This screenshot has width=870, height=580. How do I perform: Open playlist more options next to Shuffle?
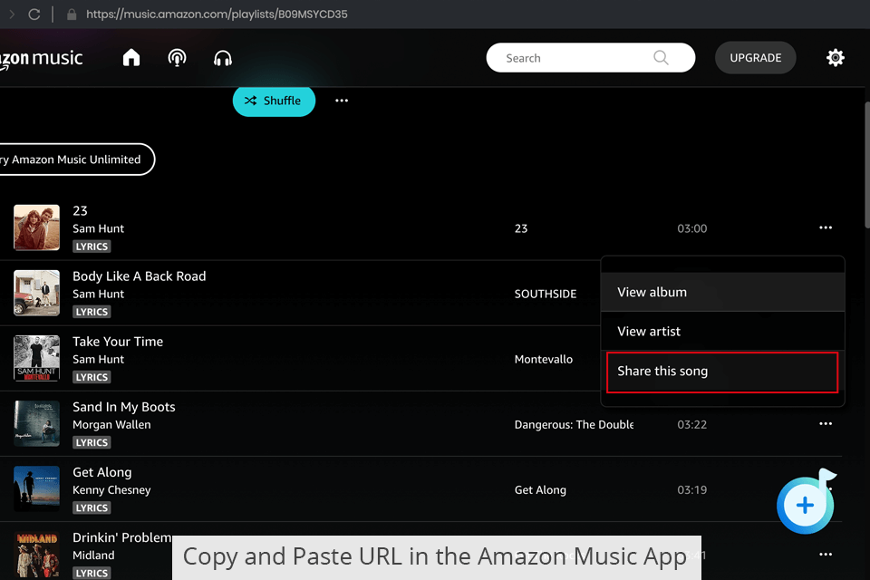click(342, 101)
